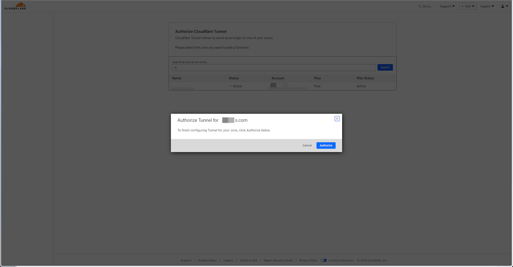This screenshot has height=267, width=513.
Task: Open the Add dropdown
Action: point(468,6)
